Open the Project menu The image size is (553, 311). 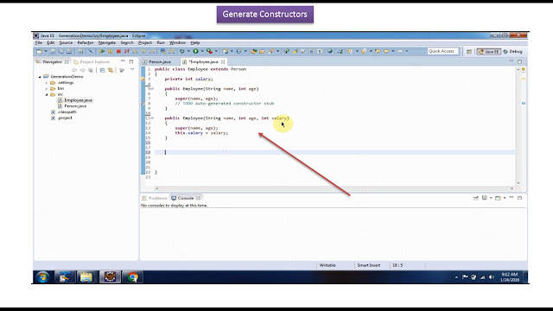(x=145, y=42)
